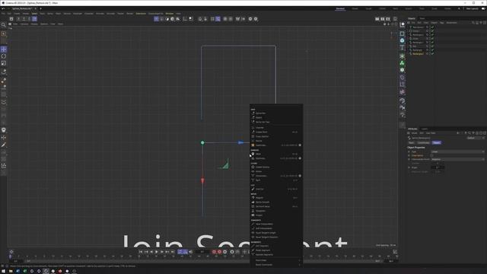Choose Line Cut in context menu

259,189
